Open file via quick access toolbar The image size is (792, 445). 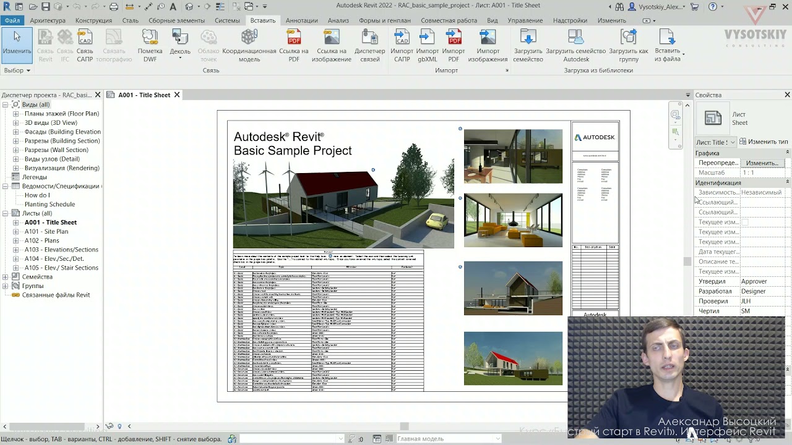pos(32,7)
